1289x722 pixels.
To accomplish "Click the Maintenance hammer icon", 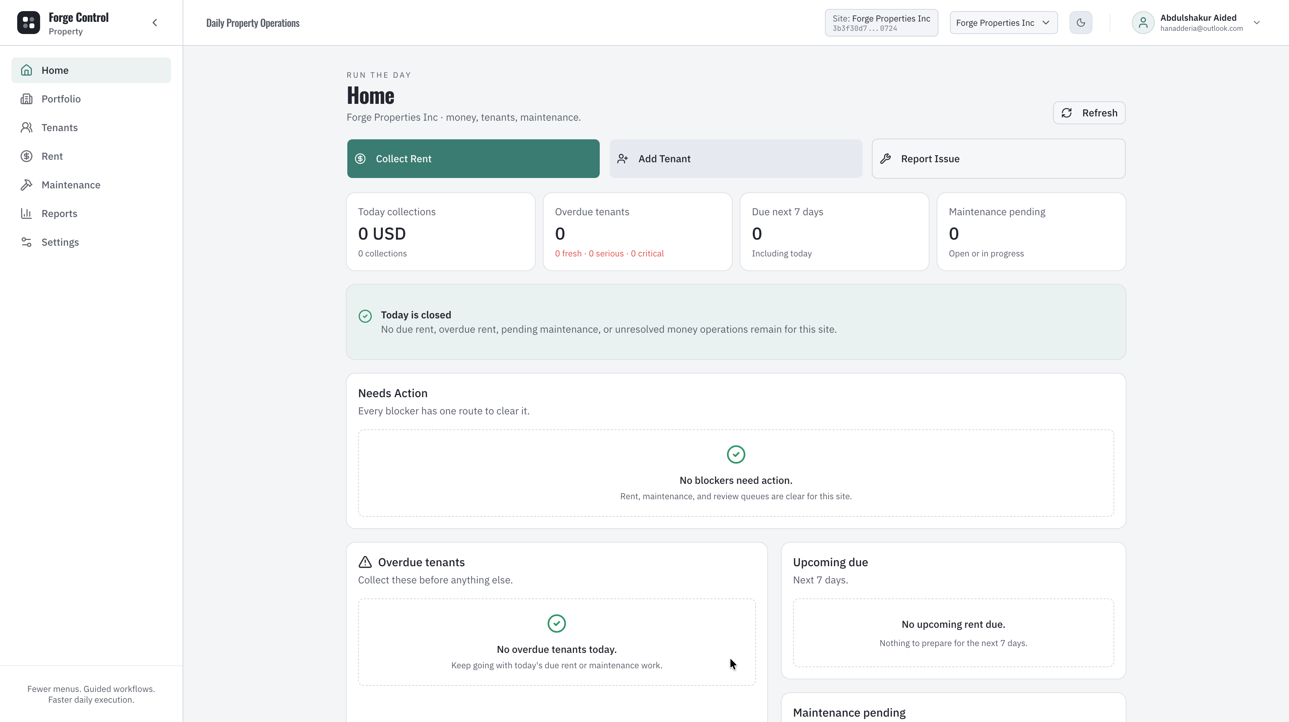I will (26, 185).
